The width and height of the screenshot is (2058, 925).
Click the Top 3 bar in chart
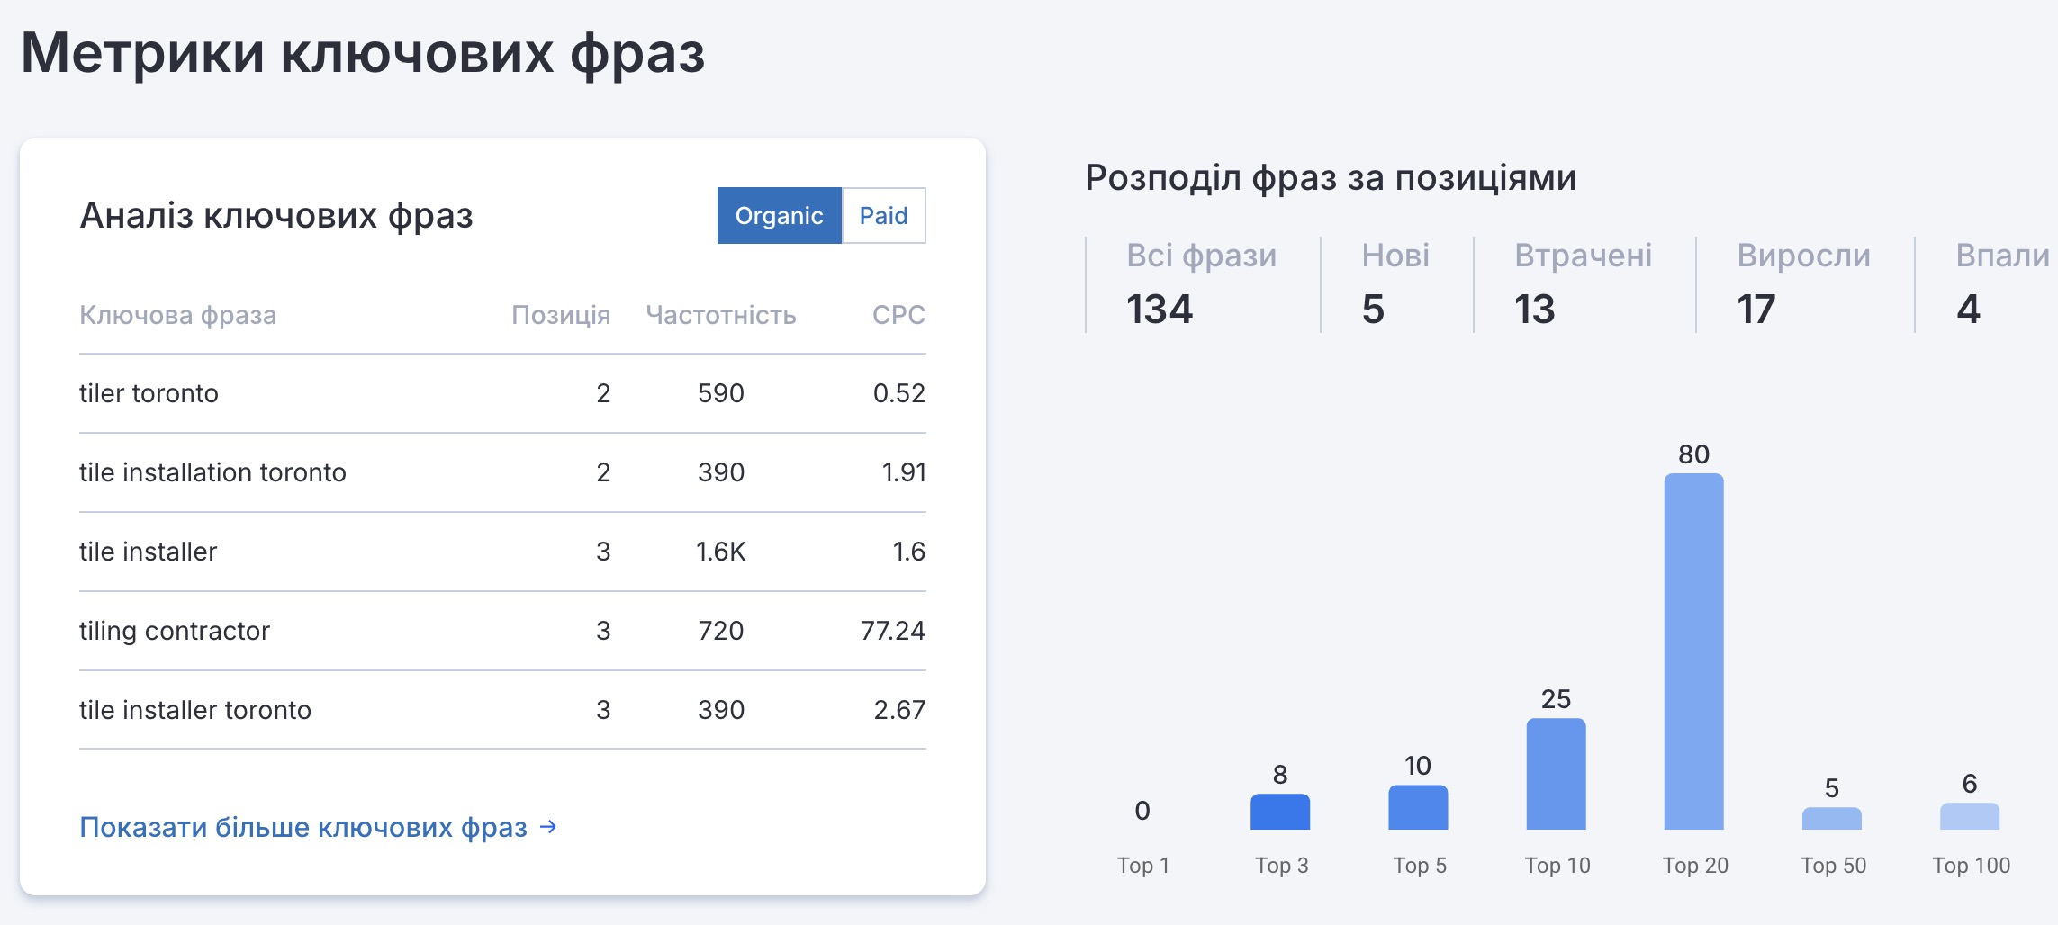[x=1279, y=812]
